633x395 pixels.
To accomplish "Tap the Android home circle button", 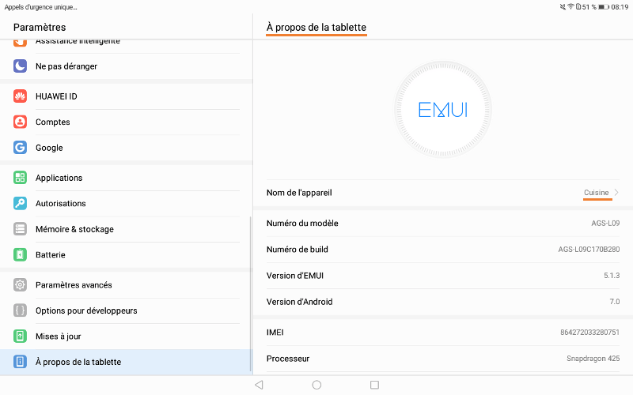I will point(317,385).
